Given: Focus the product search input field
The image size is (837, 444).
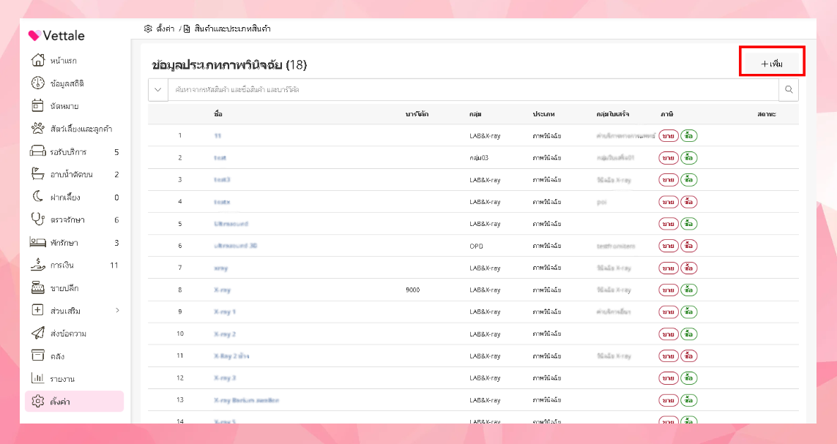Looking at the screenshot, I should pos(474,89).
